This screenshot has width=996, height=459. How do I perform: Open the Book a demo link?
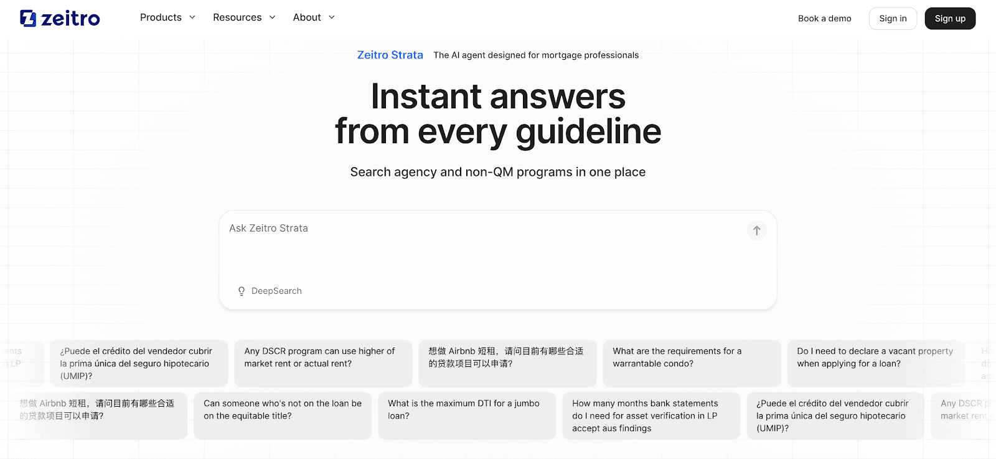pyautogui.click(x=824, y=19)
